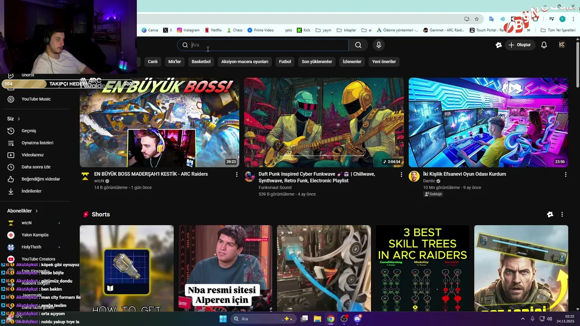580x326 pixels.
Task: Open the Yakın Kampüs subscription
Action: 35,235
